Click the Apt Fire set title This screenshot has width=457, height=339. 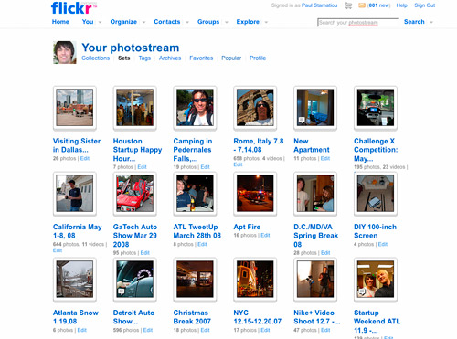[x=247, y=227]
